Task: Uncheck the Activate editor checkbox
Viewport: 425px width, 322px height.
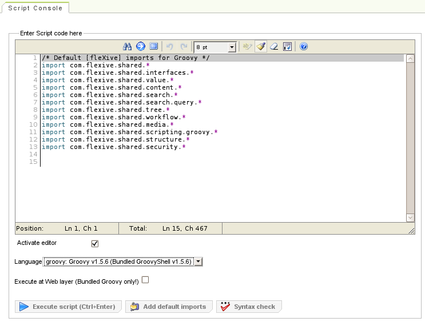Action: pos(95,244)
